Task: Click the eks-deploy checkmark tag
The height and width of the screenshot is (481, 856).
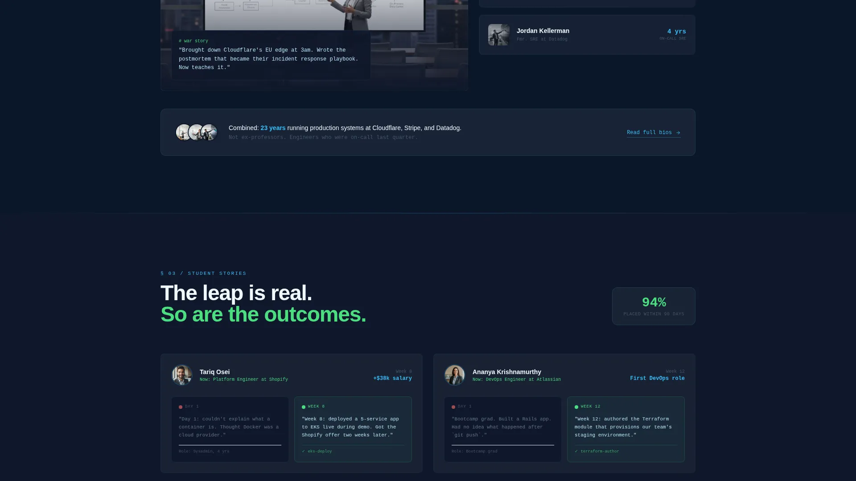Action: point(317,452)
